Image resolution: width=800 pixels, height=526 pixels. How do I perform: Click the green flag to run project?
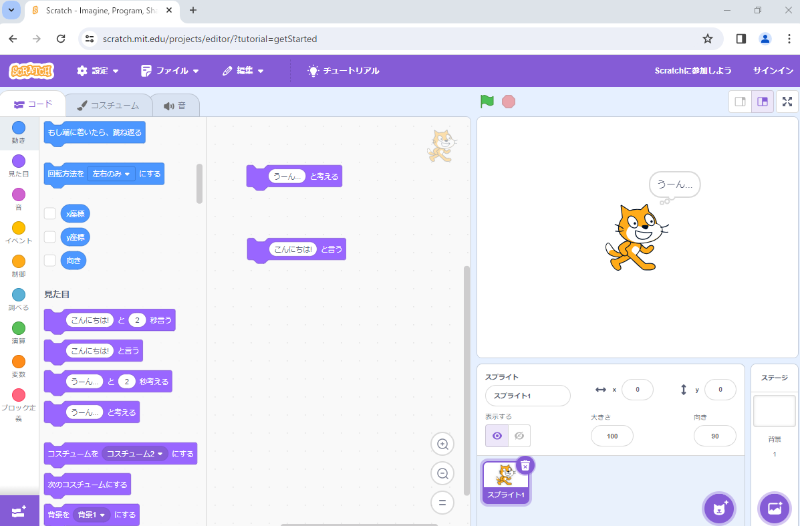click(487, 102)
